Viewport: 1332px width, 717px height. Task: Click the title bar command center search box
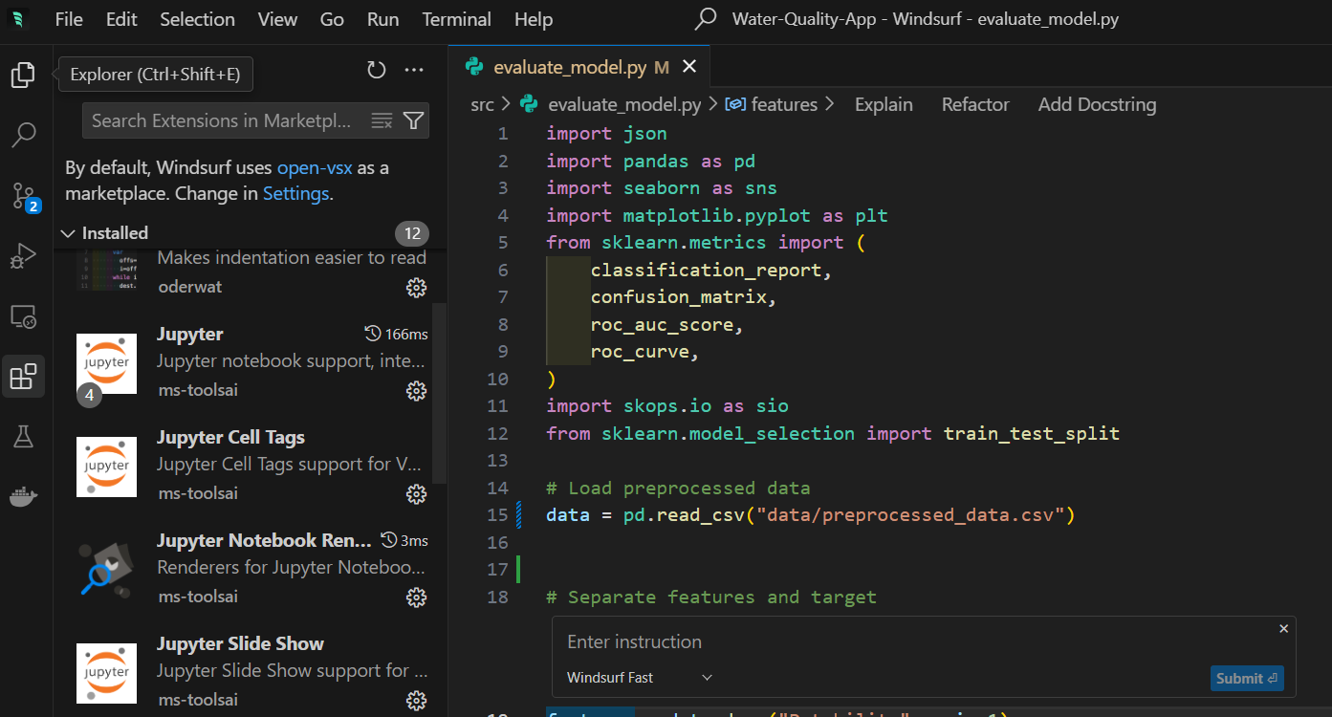click(906, 19)
